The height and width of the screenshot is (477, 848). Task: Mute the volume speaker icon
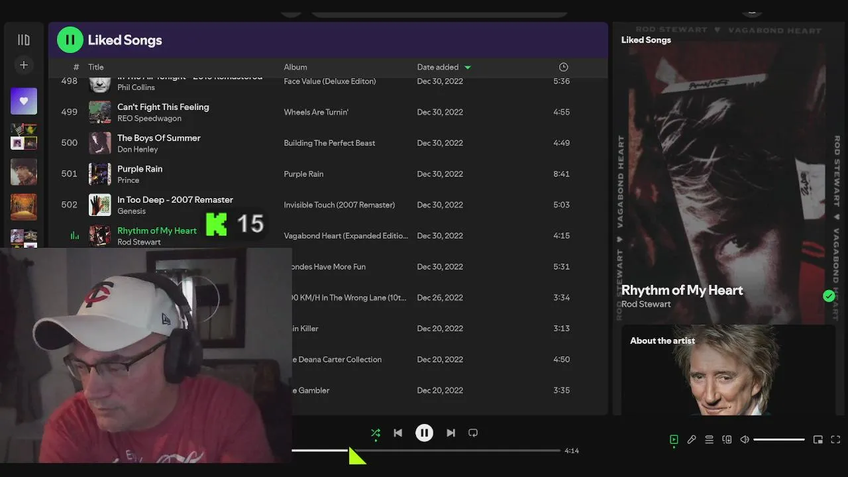pos(745,439)
